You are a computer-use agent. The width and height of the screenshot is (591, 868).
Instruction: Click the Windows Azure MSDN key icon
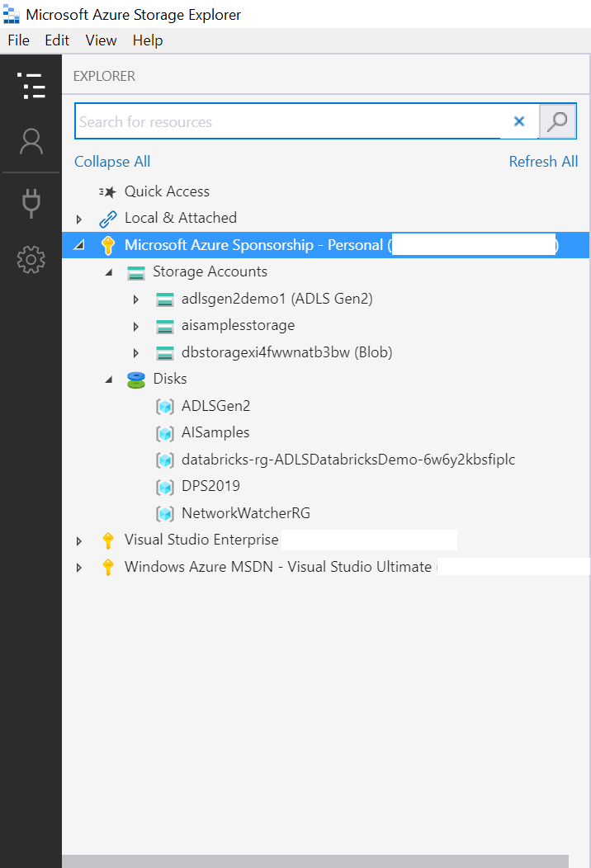(x=107, y=568)
